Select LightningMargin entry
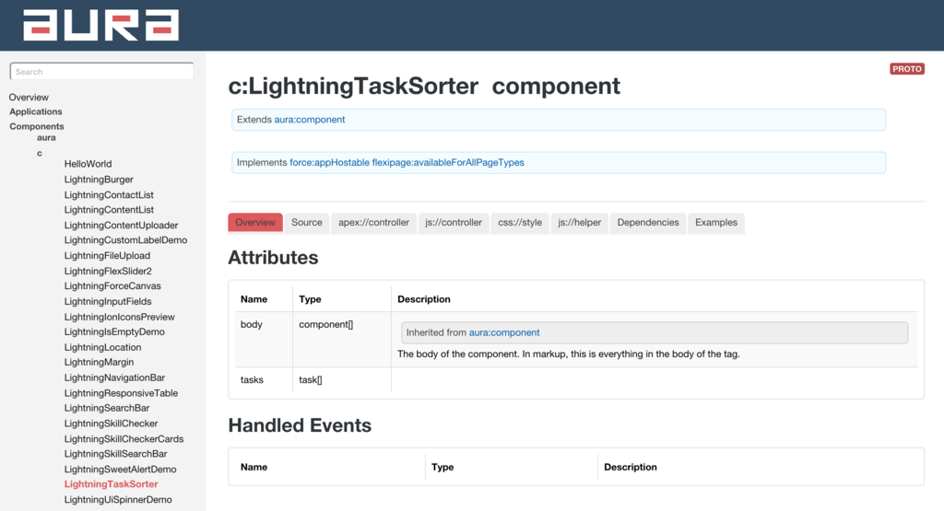This screenshot has height=511, width=944. (x=99, y=363)
